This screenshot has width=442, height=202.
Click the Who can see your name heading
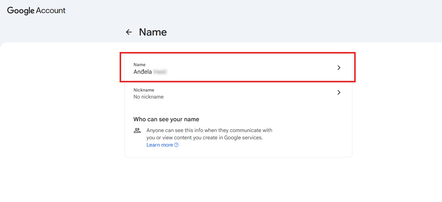pos(166,119)
